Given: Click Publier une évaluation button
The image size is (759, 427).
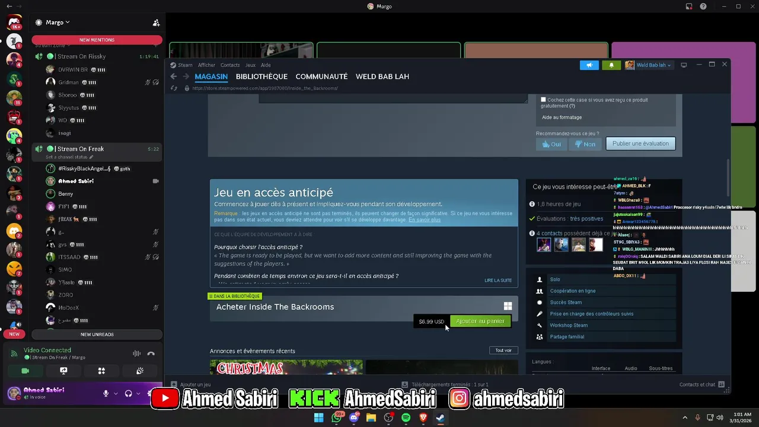Looking at the screenshot, I should (640, 144).
